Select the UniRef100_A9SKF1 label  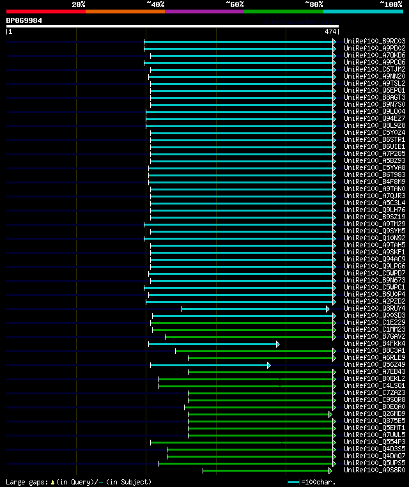(x=374, y=252)
